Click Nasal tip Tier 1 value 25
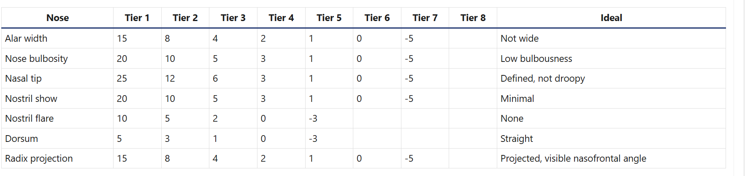 tap(122, 78)
